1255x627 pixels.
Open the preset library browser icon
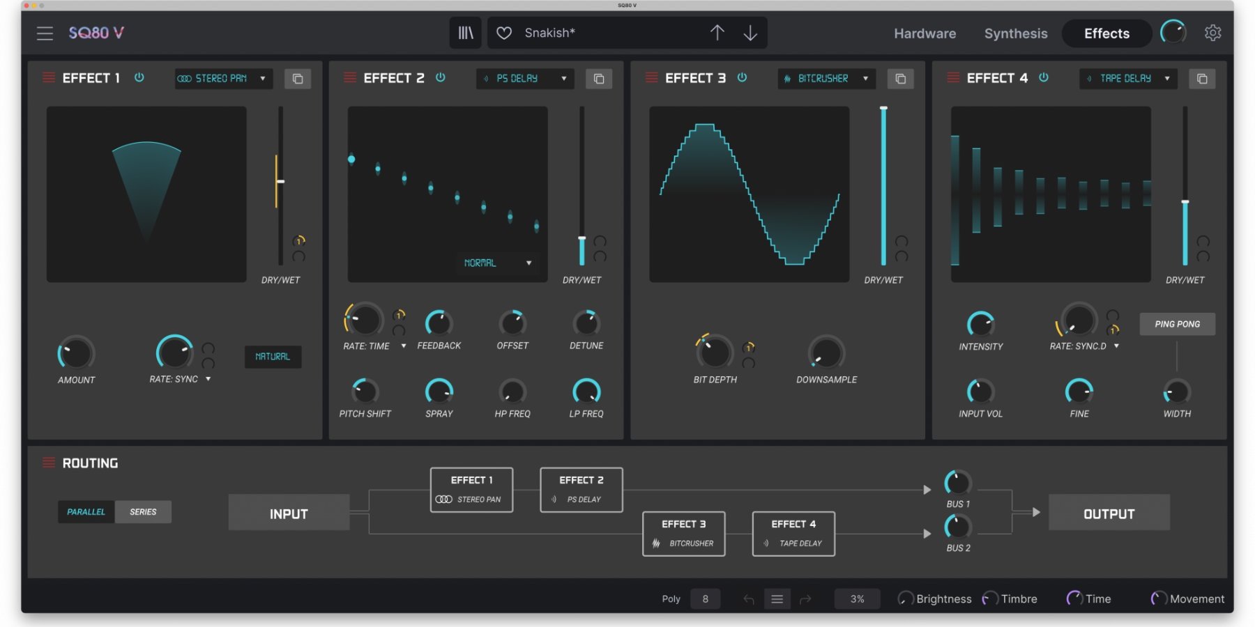(x=465, y=33)
